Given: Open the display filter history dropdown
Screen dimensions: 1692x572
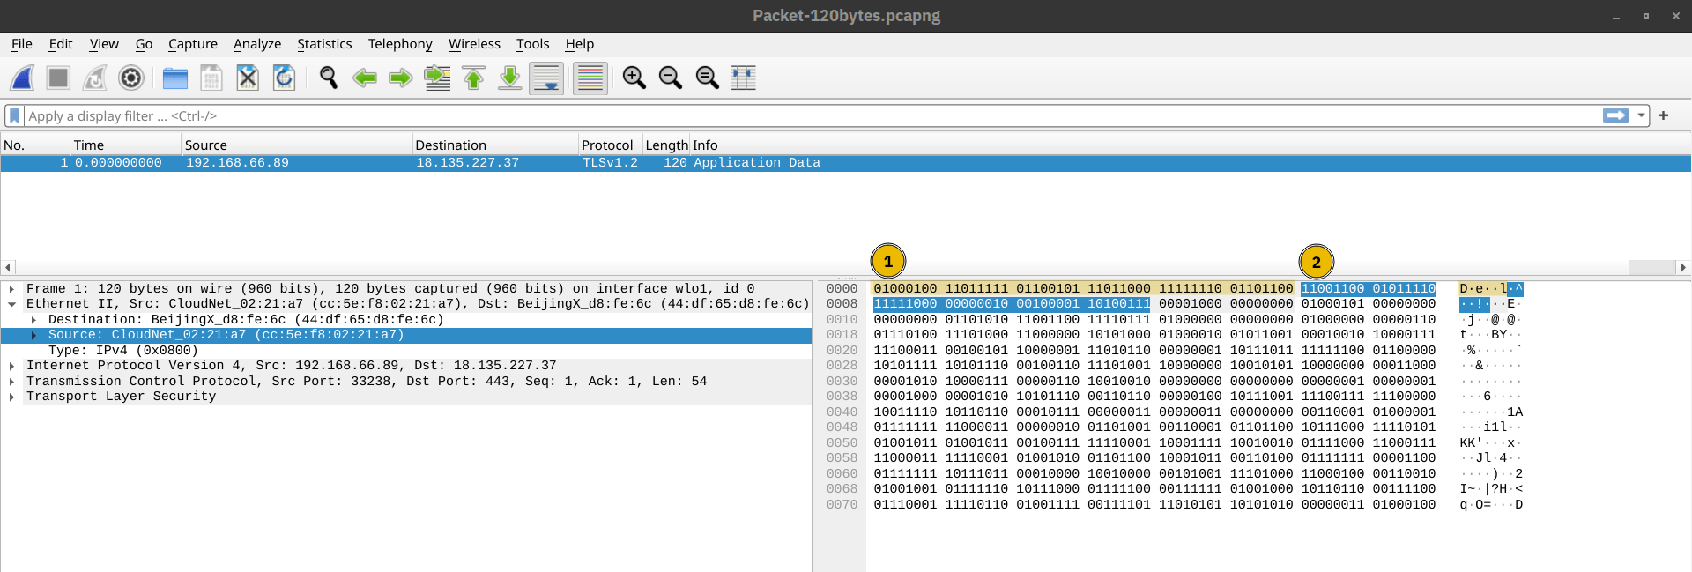Looking at the screenshot, I should coord(1641,115).
